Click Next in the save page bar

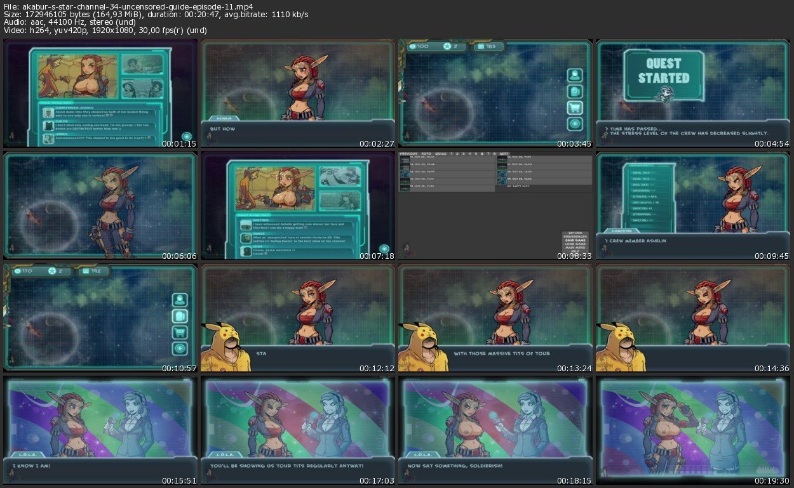[504, 154]
